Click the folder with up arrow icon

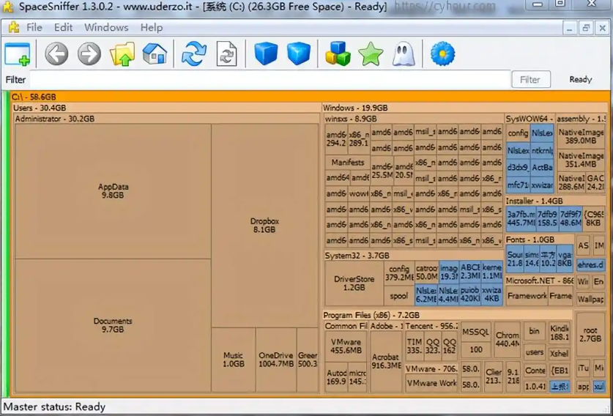122,54
